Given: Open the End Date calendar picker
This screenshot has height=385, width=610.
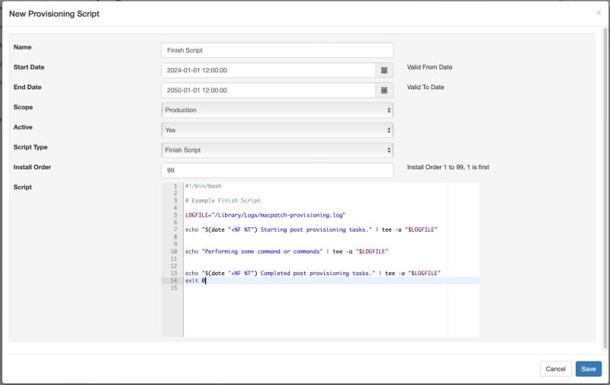Looking at the screenshot, I should pos(384,90).
